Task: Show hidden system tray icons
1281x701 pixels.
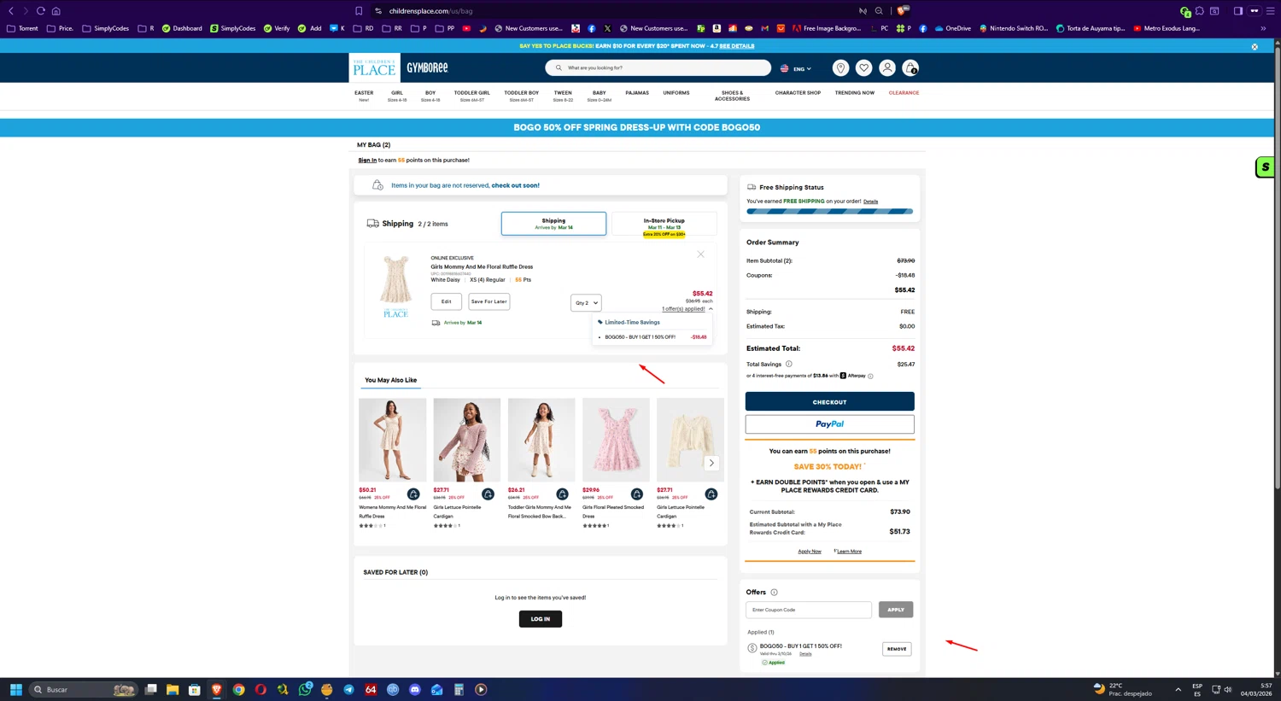Action: [x=1178, y=690]
